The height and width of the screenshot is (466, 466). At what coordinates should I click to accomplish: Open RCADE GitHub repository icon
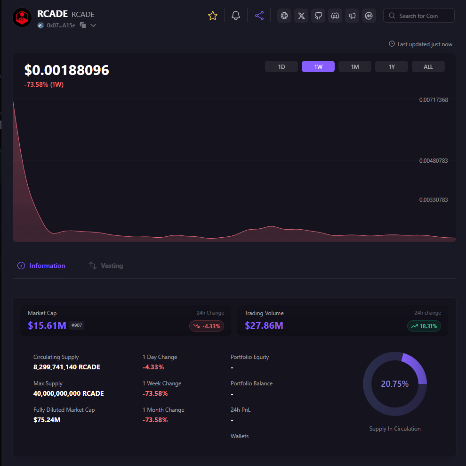coord(318,16)
